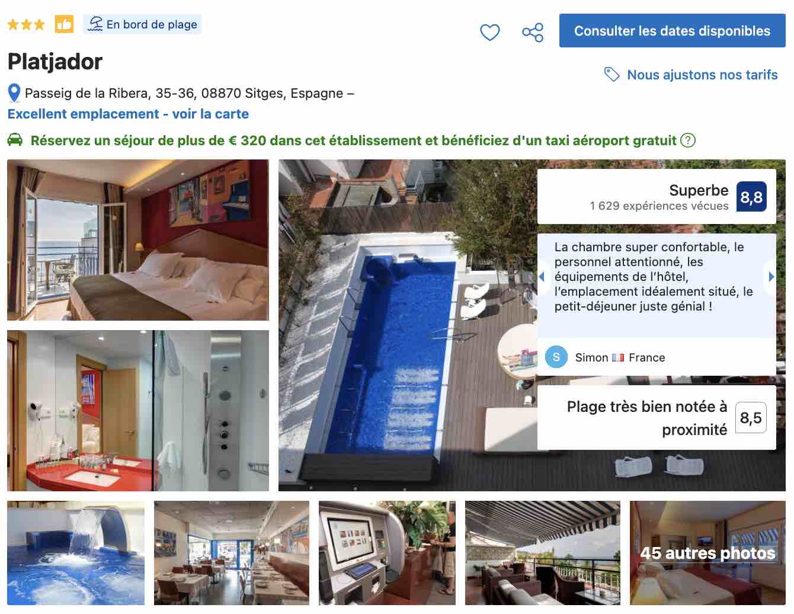
Task: Open the bedroom with sea view photo
Action: (x=138, y=240)
